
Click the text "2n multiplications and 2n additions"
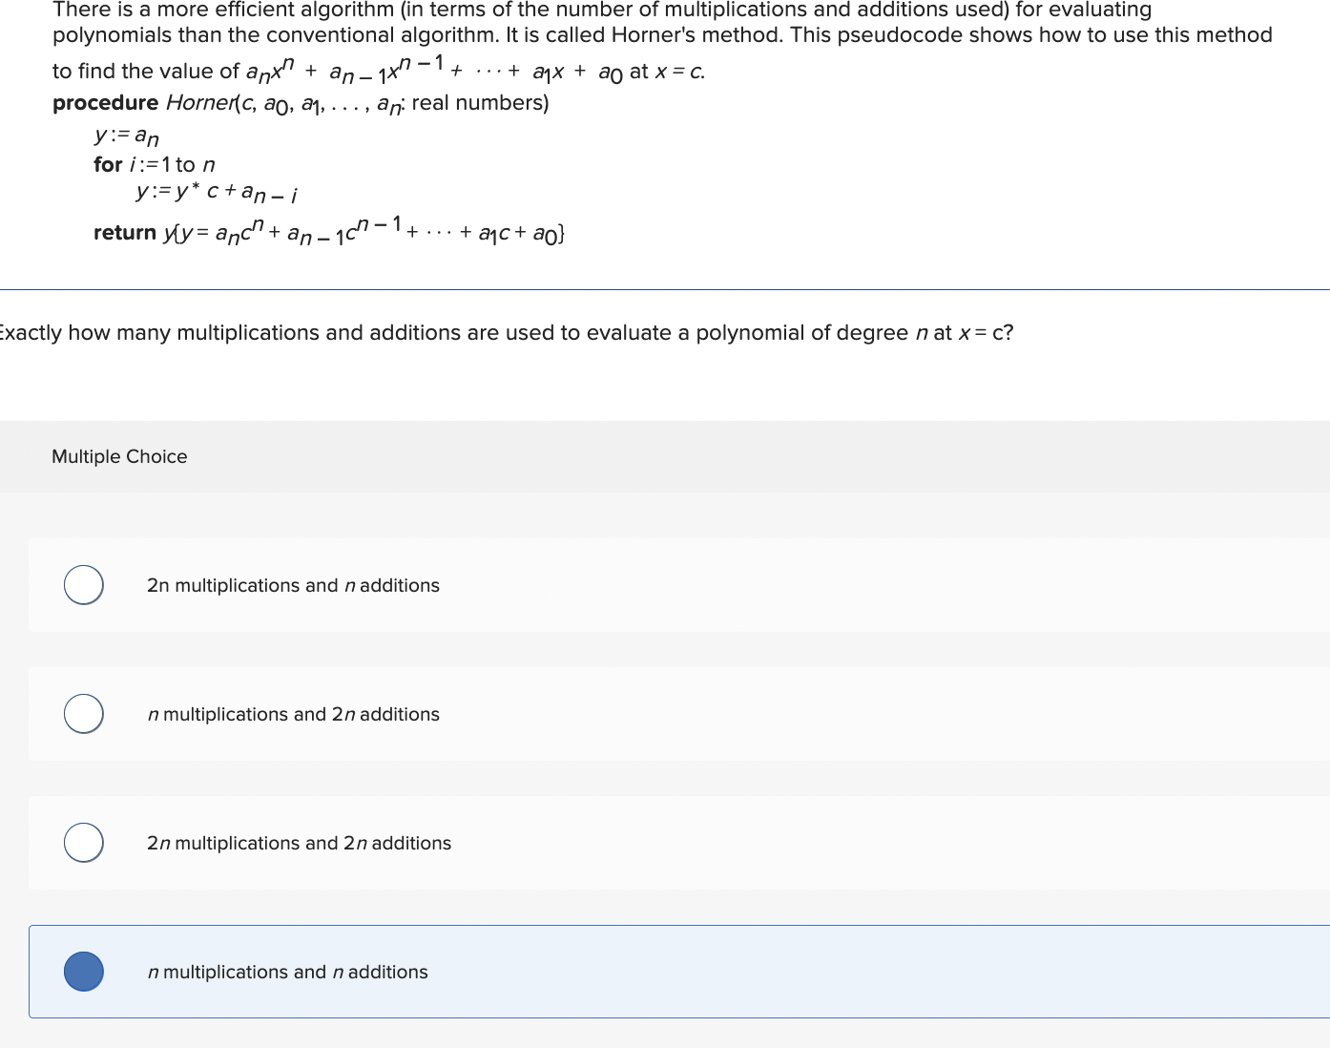(299, 842)
